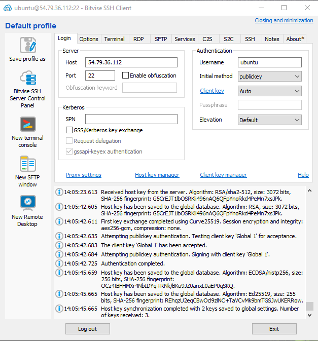Open Client key manager link
Screen dimensions: 318x341
tap(223, 175)
